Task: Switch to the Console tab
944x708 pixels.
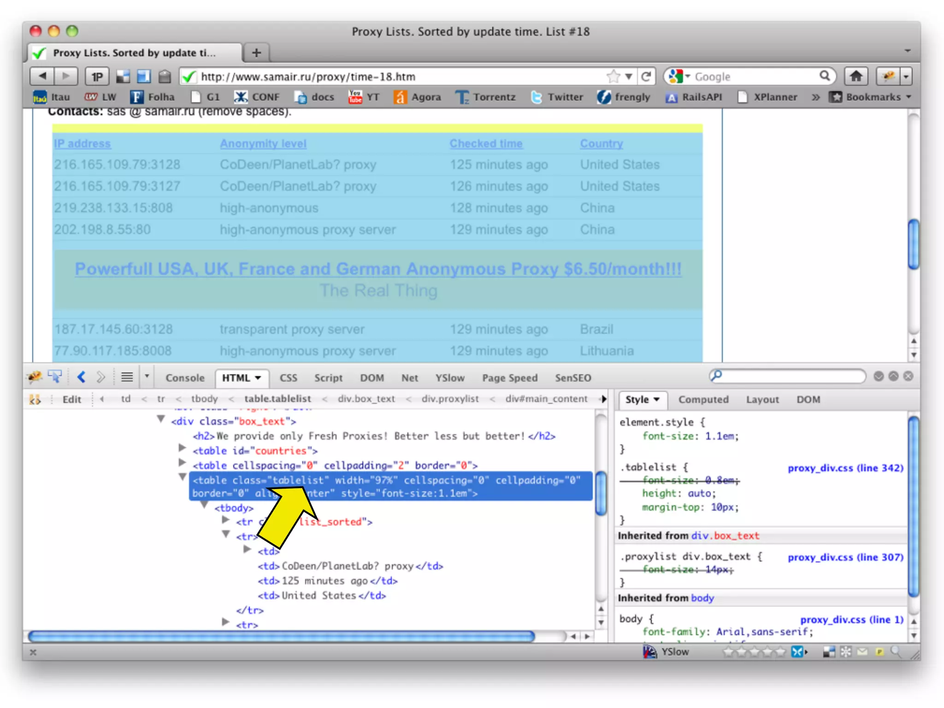Action: pos(185,378)
